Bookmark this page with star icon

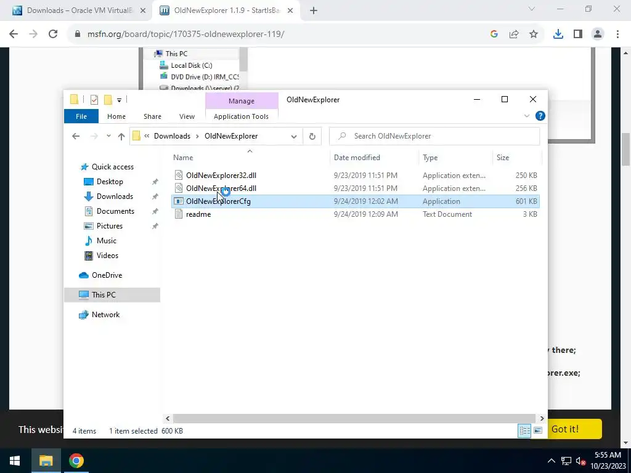coord(534,34)
